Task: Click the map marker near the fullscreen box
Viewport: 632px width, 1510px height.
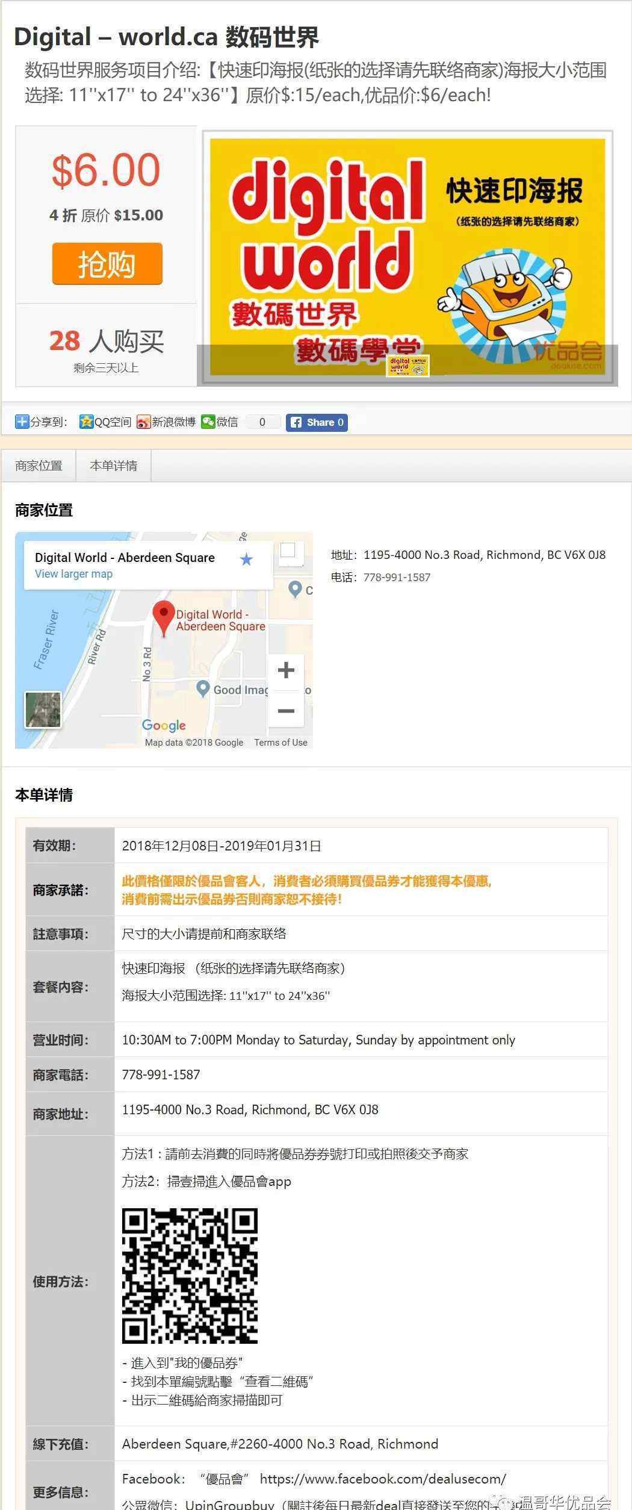Action: tap(295, 589)
